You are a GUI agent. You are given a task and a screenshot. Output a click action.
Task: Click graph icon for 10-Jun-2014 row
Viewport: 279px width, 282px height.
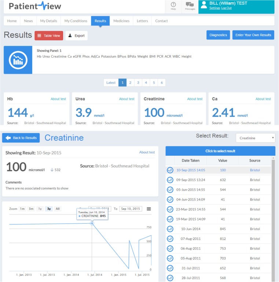pos(170,229)
